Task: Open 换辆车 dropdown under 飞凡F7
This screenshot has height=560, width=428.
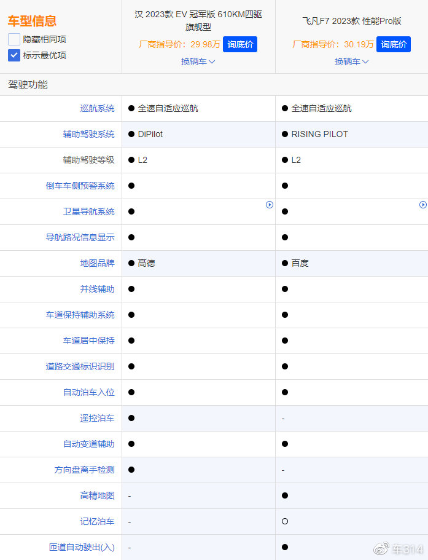Action: pos(351,61)
